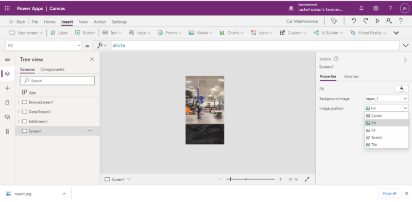The image size is (412, 202).
Task: Preview the app with play icon
Action: coord(377,21)
